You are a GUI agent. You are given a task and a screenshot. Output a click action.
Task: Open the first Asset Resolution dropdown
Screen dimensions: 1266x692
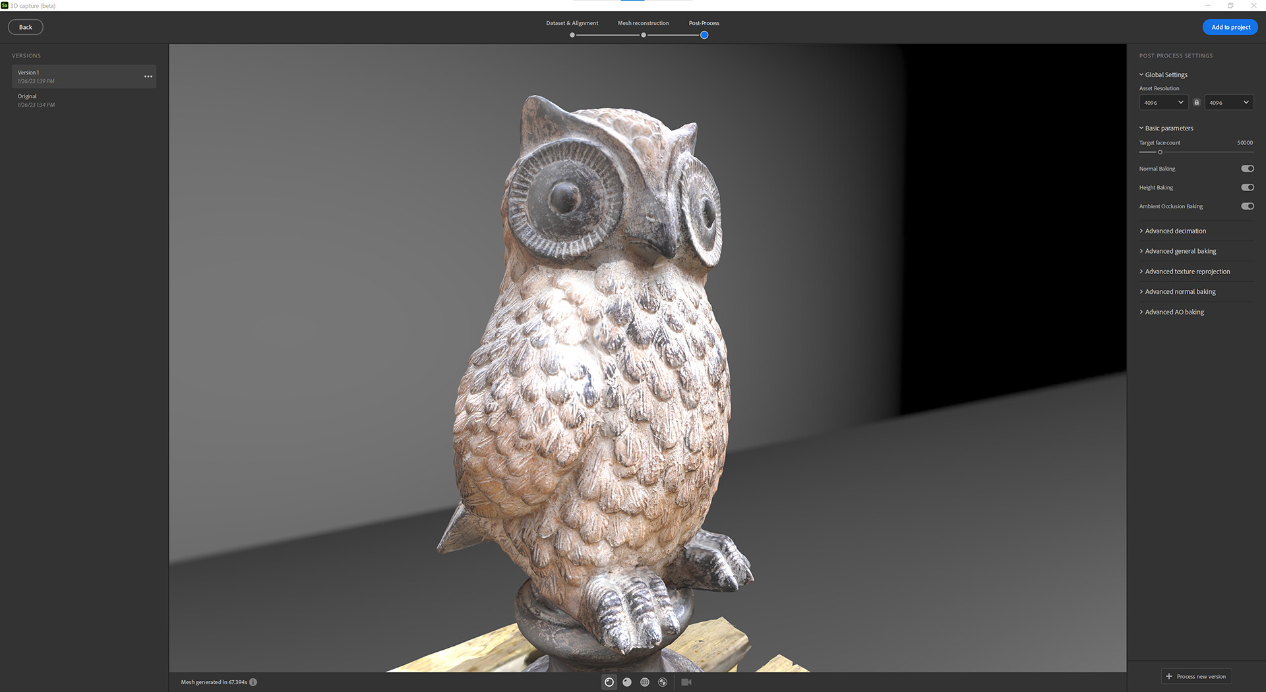coord(1163,102)
